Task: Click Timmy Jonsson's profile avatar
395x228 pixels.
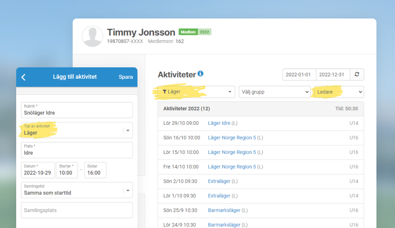Action: coord(92,36)
